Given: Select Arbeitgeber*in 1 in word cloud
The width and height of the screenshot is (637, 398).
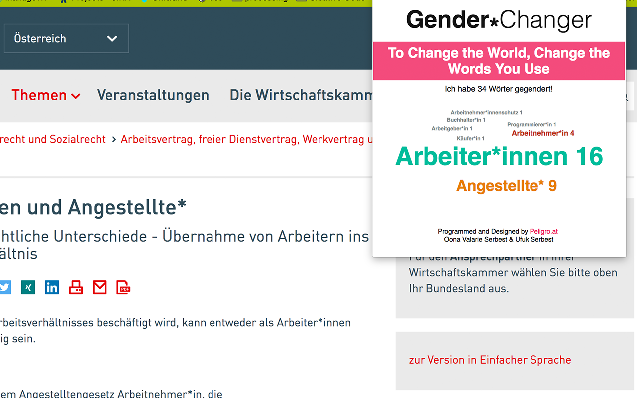Looking at the screenshot, I should click(x=452, y=129).
